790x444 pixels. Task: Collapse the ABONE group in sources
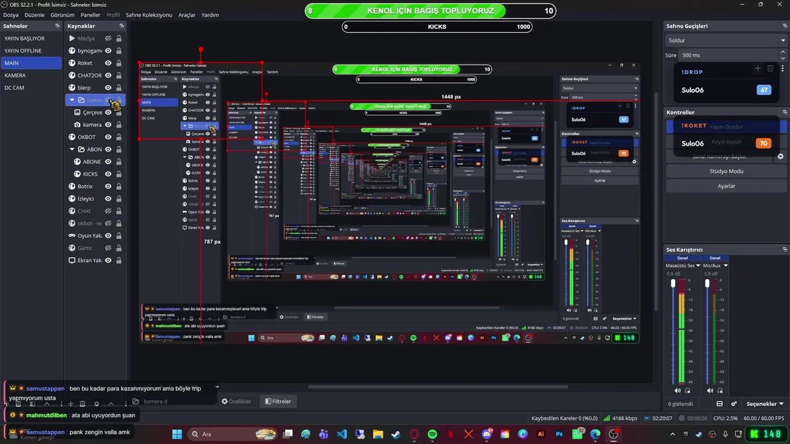pyautogui.click(x=72, y=149)
